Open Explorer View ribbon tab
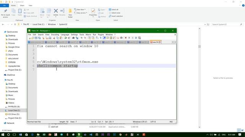 click(30, 5)
